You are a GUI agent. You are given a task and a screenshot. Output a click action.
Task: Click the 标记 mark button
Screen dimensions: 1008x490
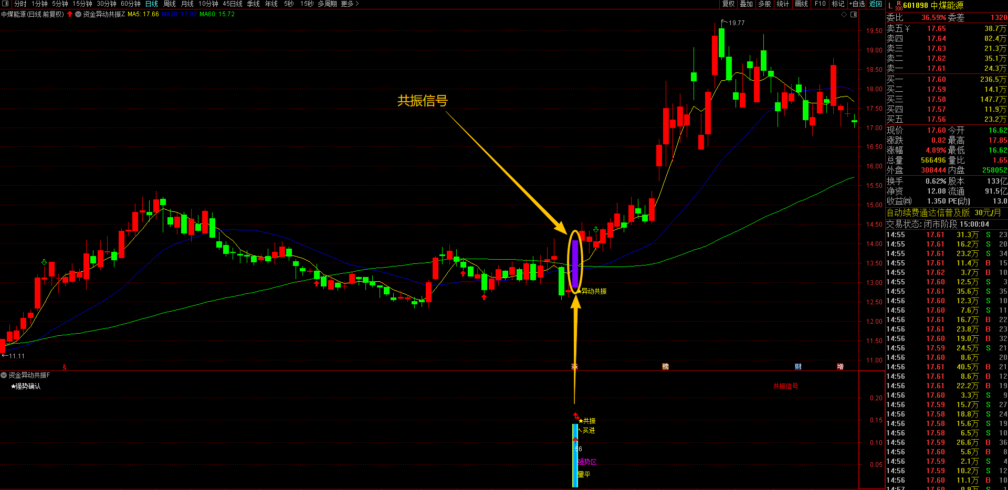[838, 4]
